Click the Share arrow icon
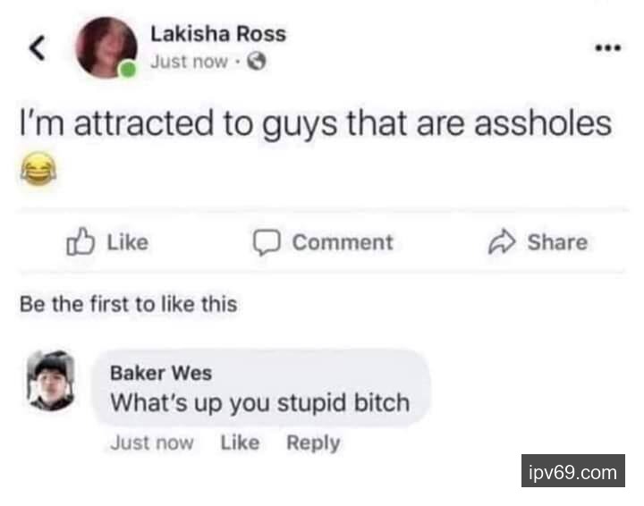Viewport: 644px width, 506px height. pos(502,242)
